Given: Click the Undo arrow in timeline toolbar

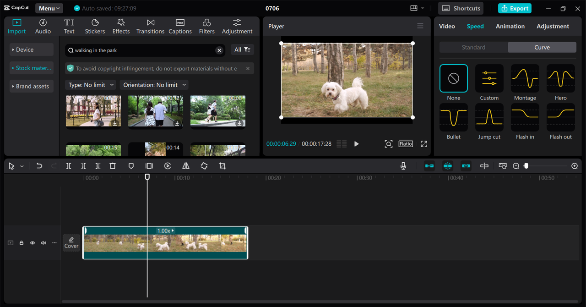Looking at the screenshot, I should (x=39, y=166).
